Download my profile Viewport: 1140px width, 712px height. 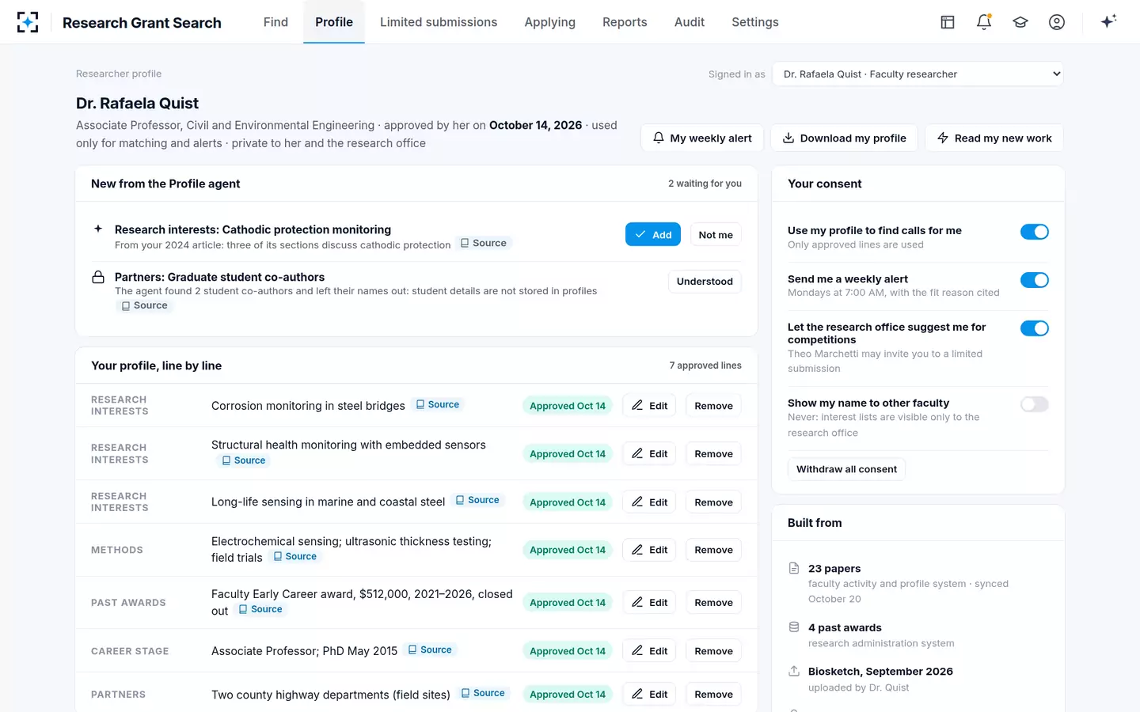[x=844, y=138]
